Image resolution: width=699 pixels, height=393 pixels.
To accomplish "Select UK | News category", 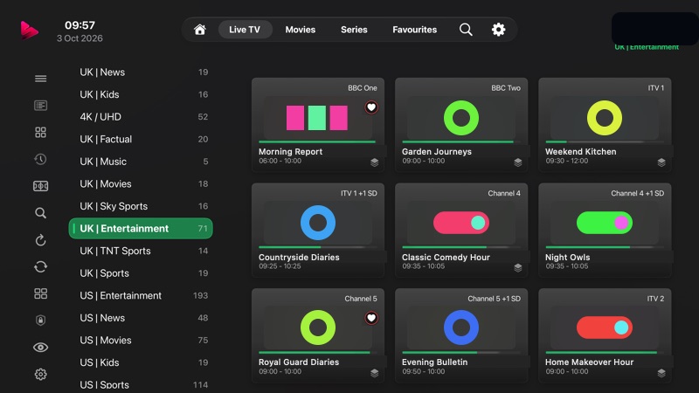I will pos(141,72).
